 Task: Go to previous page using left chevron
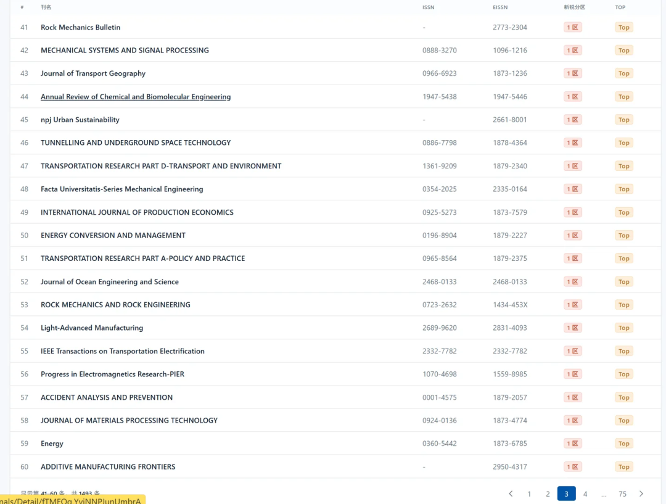[x=511, y=494]
